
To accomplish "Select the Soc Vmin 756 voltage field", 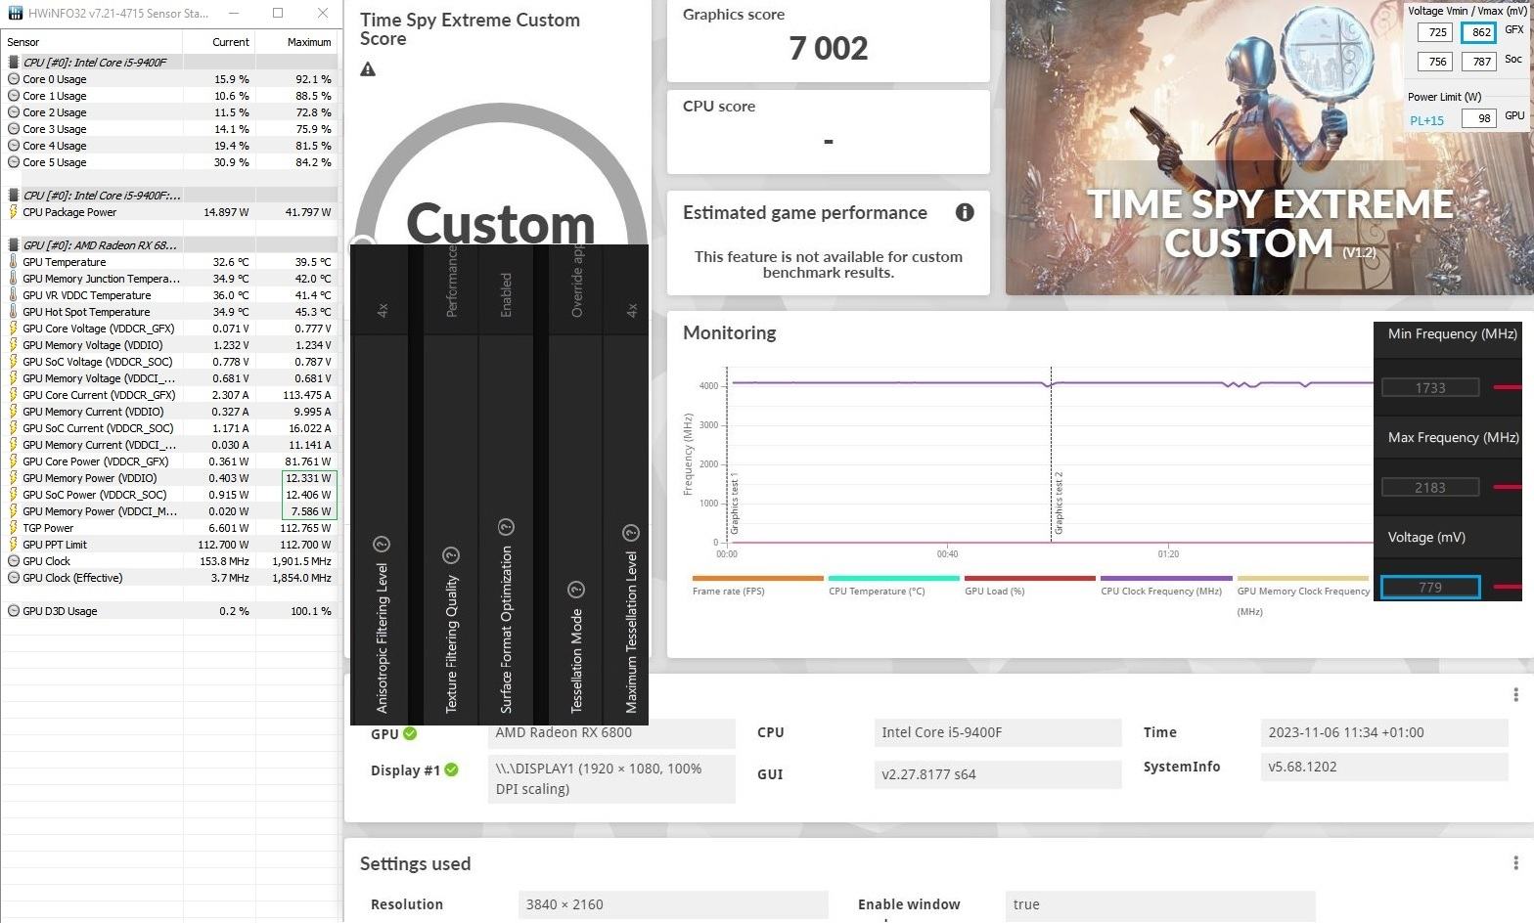I will [1436, 61].
